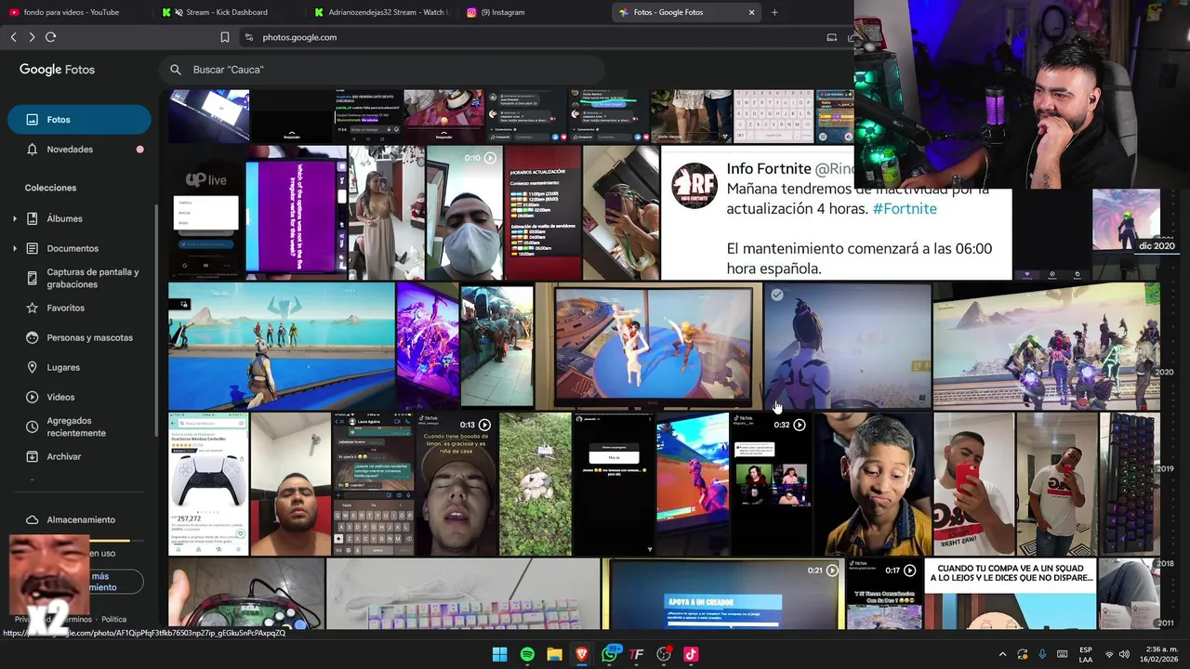
Task: Open the Fotos section in sidebar
Action: 79,120
